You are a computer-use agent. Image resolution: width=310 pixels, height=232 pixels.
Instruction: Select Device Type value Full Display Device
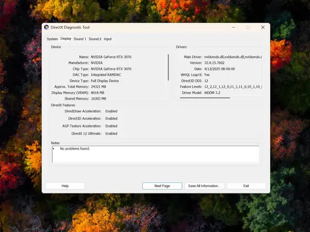pos(105,81)
